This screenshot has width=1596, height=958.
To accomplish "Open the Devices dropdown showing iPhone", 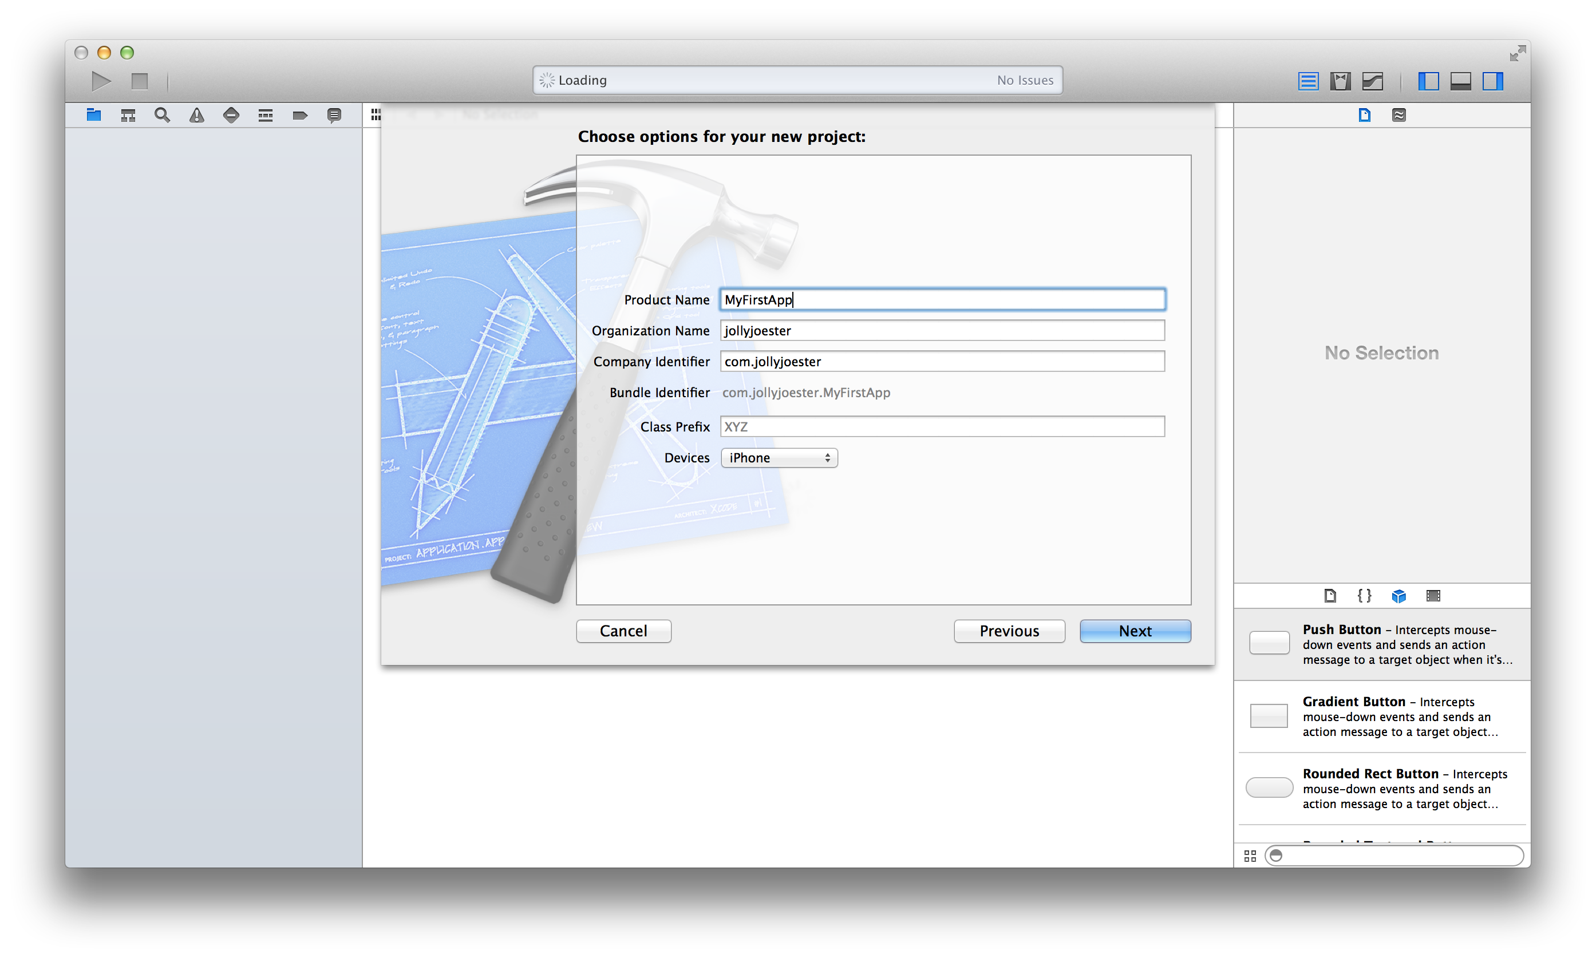I will pyautogui.click(x=779, y=458).
